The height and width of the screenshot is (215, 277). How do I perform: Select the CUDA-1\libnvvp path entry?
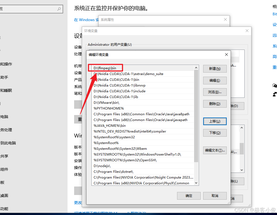click(143, 85)
